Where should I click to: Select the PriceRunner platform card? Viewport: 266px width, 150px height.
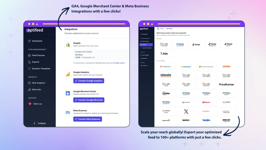click(226, 84)
